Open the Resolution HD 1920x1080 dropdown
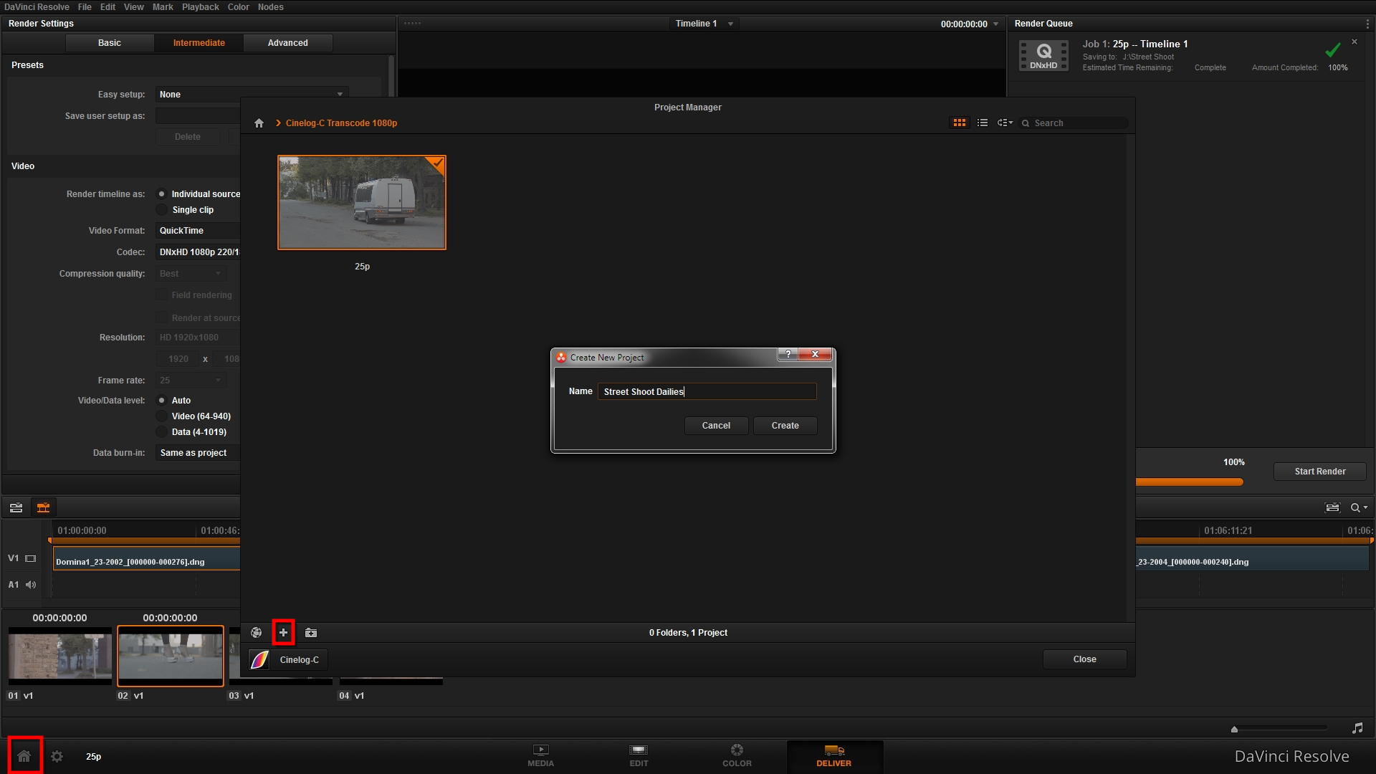 point(198,338)
